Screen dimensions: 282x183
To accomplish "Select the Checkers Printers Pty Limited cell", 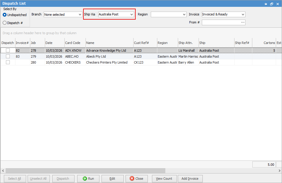I will pyautogui.click(x=110, y=62).
